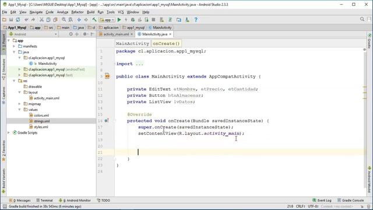The width and height of the screenshot is (373, 210).
Task: Click the Save All toolbar icon
Action: [11, 20]
